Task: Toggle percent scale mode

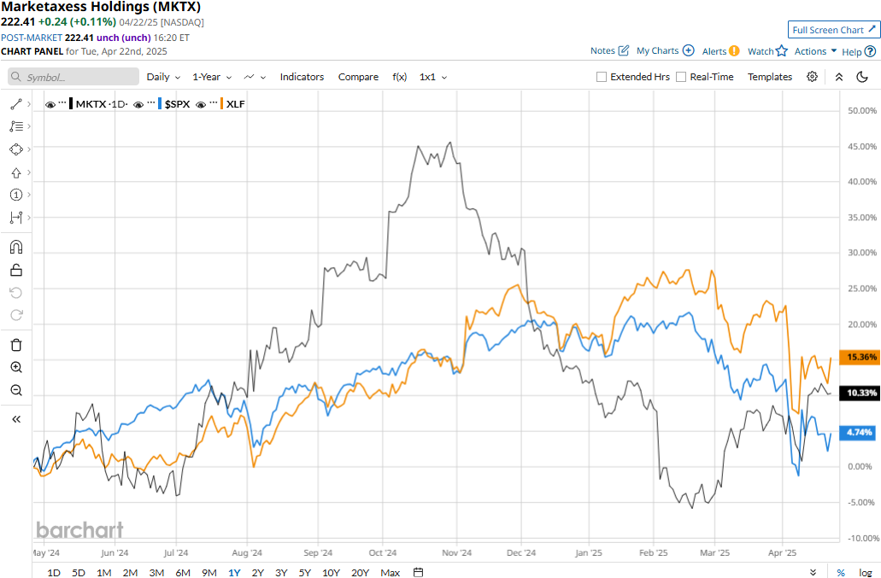Action: (841, 572)
